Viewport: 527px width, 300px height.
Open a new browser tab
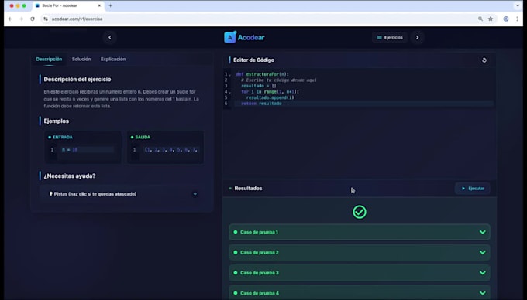(x=110, y=5)
